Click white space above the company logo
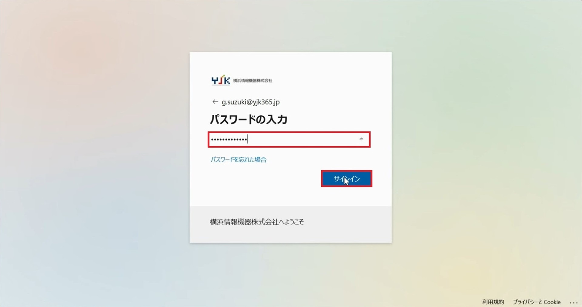 (290, 63)
